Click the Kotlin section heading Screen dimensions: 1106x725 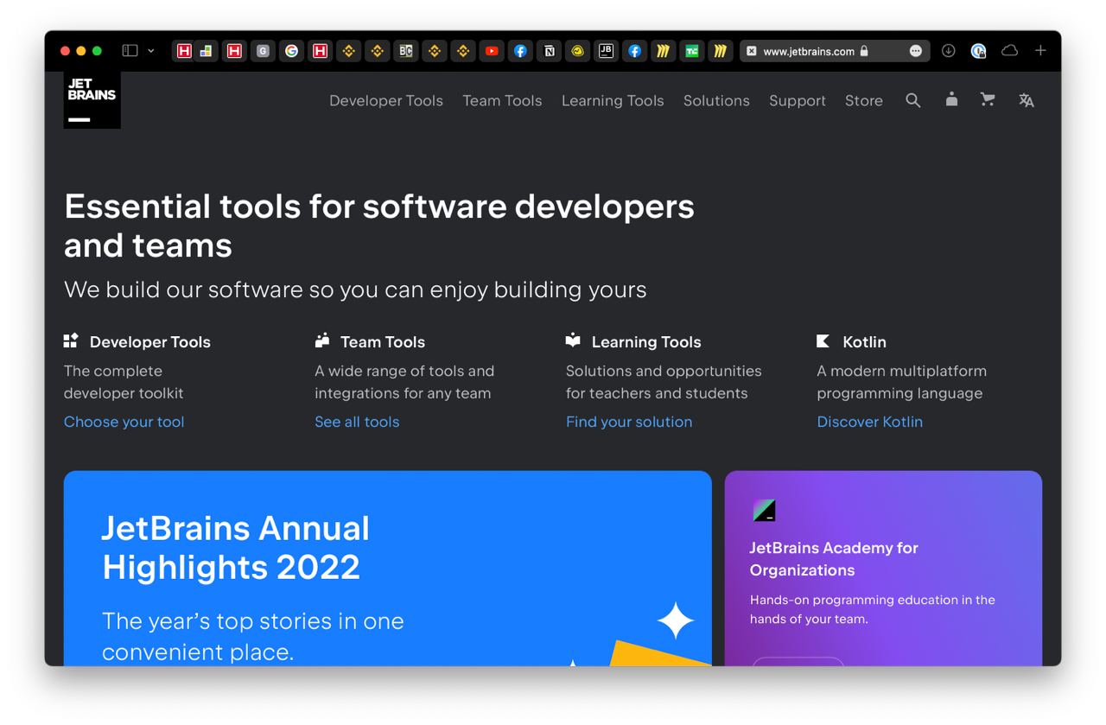(865, 342)
